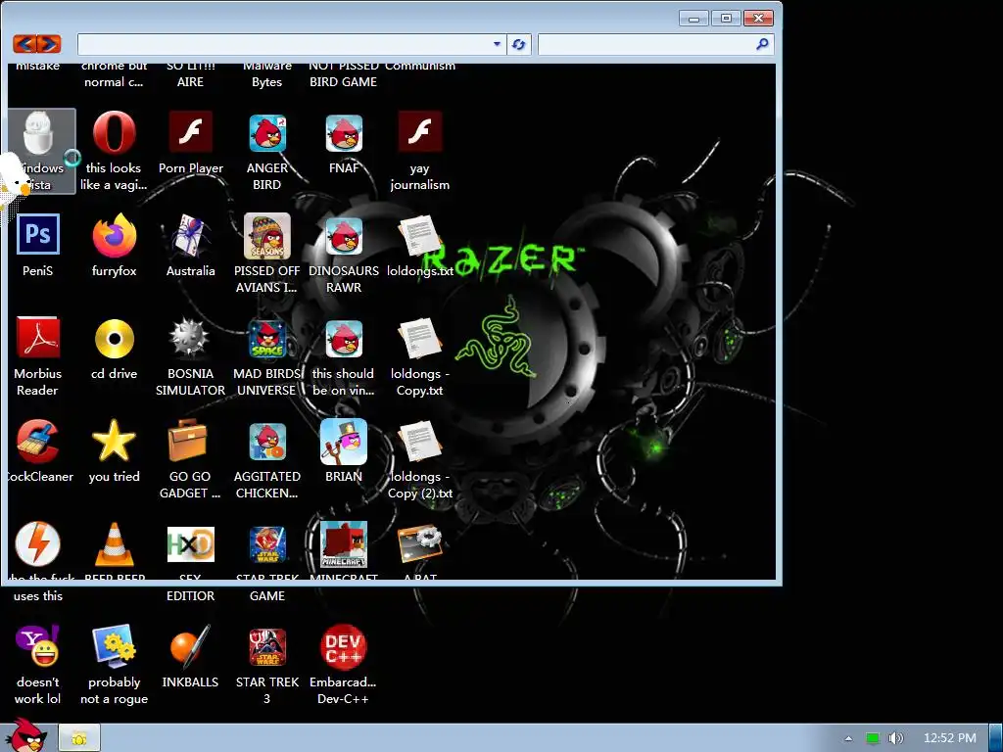Switch to the taskbar folder window button
This screenshot has width=1003, height=752.
pyautogui.click(x=79, y=738)
